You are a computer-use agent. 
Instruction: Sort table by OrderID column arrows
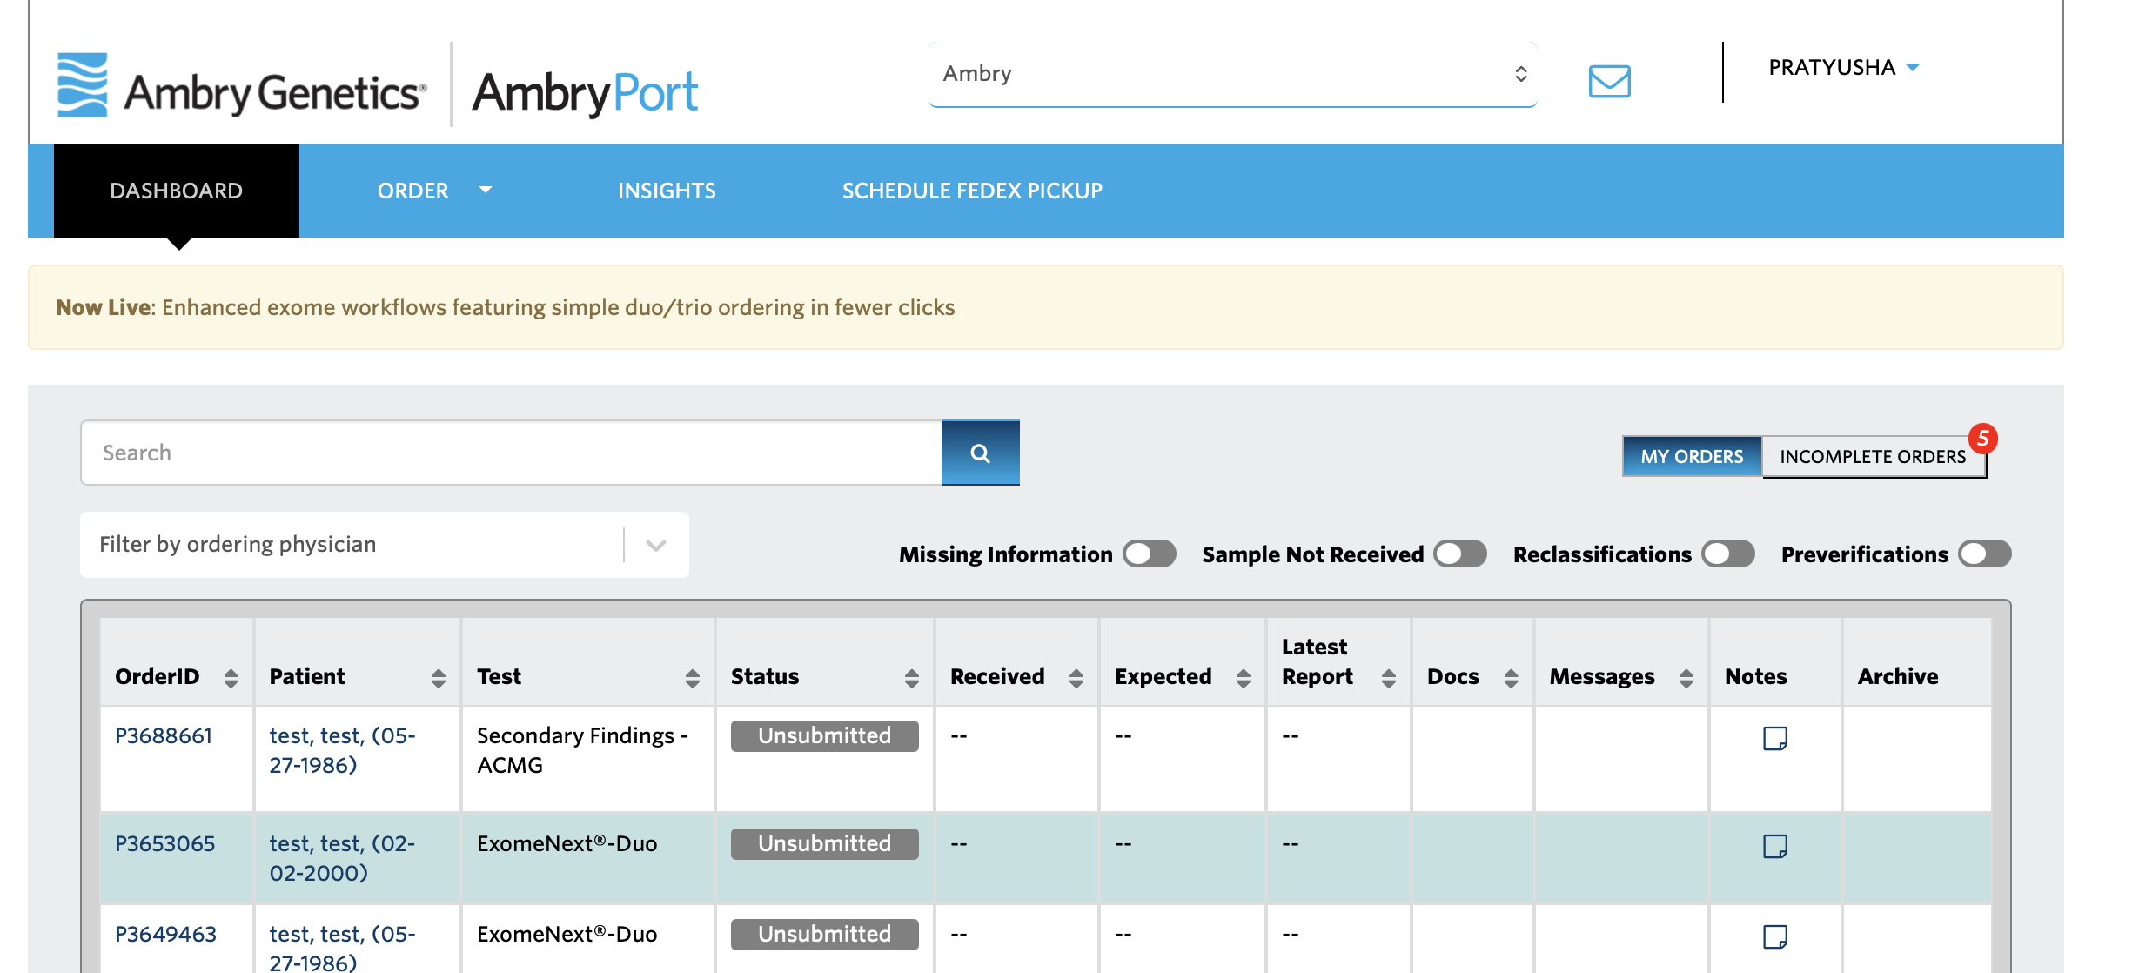pos(231,678)
